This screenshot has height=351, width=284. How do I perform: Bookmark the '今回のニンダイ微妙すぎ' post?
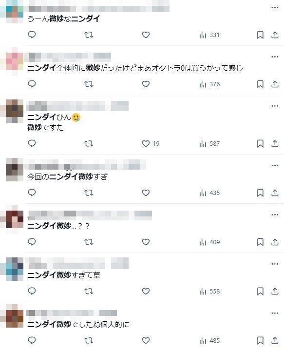pyautogui.click(x=260, y=193)
